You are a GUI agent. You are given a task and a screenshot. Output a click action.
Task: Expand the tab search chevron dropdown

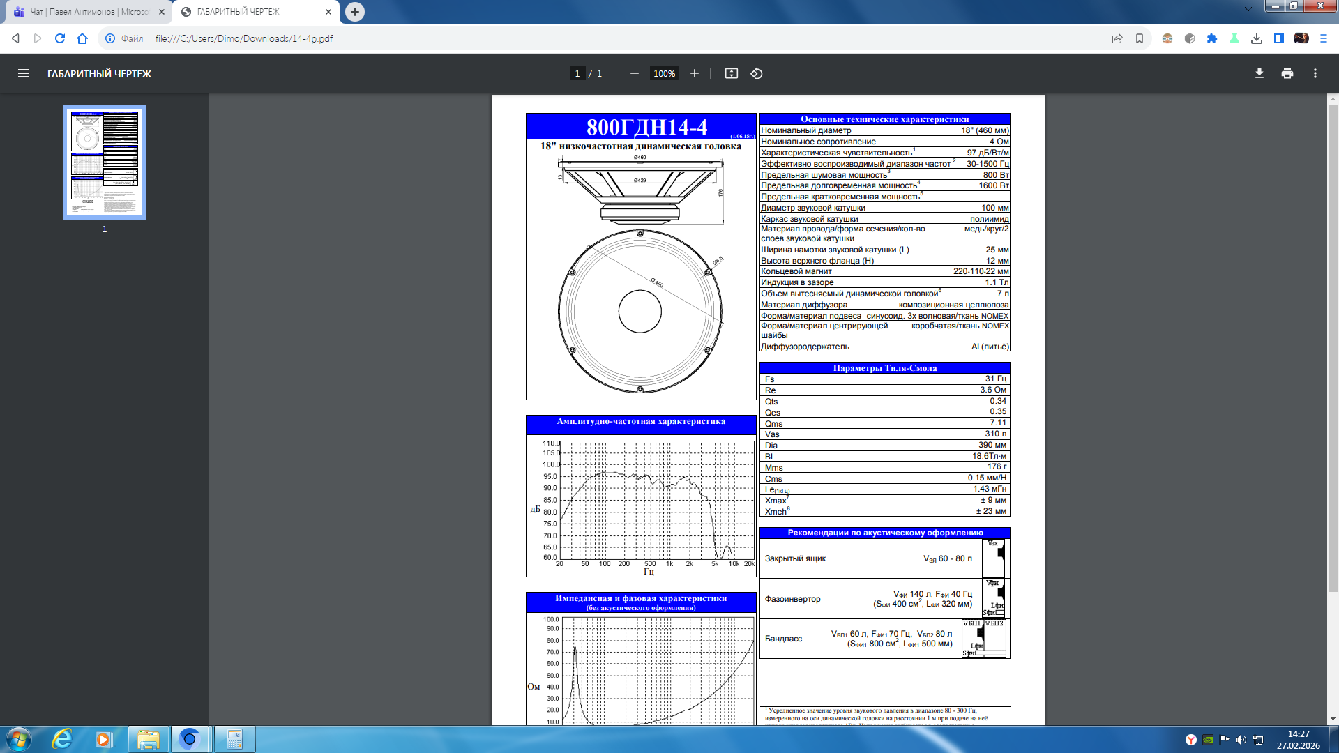[x=1248, y=9]
